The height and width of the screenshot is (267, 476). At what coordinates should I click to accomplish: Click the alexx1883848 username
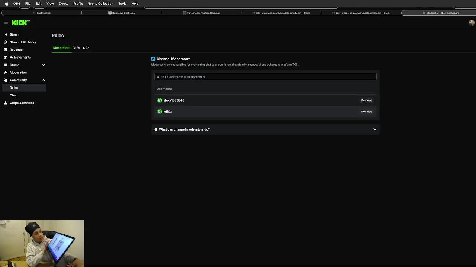point(174,100)
